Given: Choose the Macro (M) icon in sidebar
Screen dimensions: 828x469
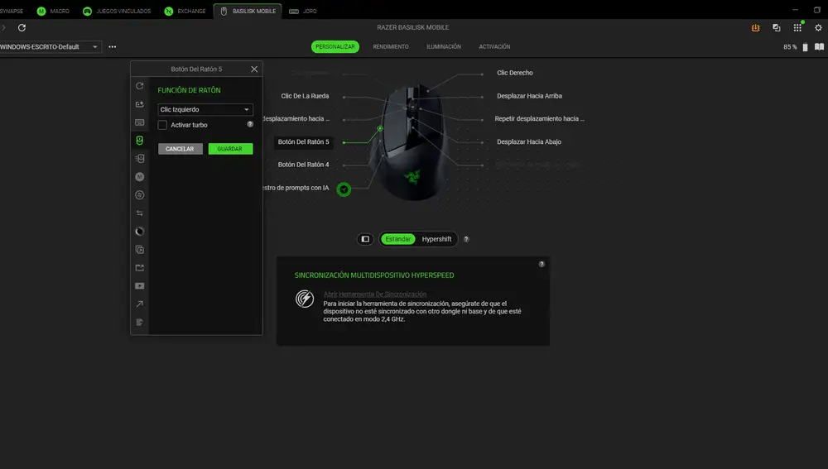Looking at the screenshot, I should pyautogui.click(x=139, y=177).
